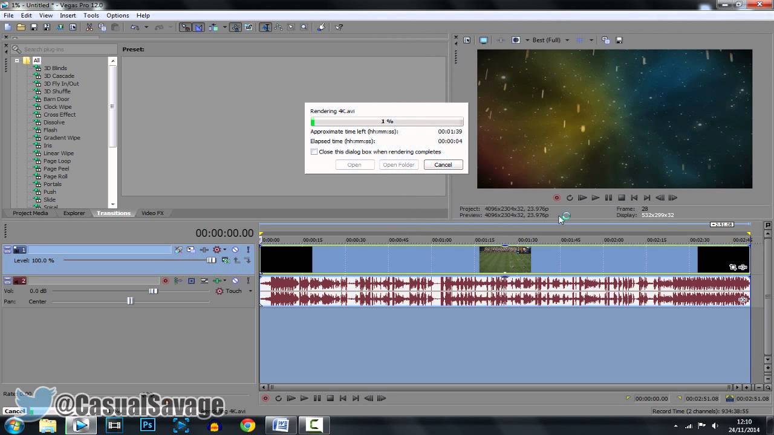This screenshot has height=435, width=774.
Task: Toggle Auto Ripple in main toolbar
Action: click(x=213, y=27)
